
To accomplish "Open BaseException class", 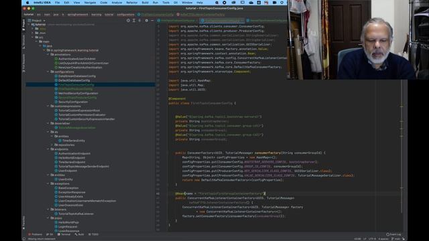I will [66, 188].
